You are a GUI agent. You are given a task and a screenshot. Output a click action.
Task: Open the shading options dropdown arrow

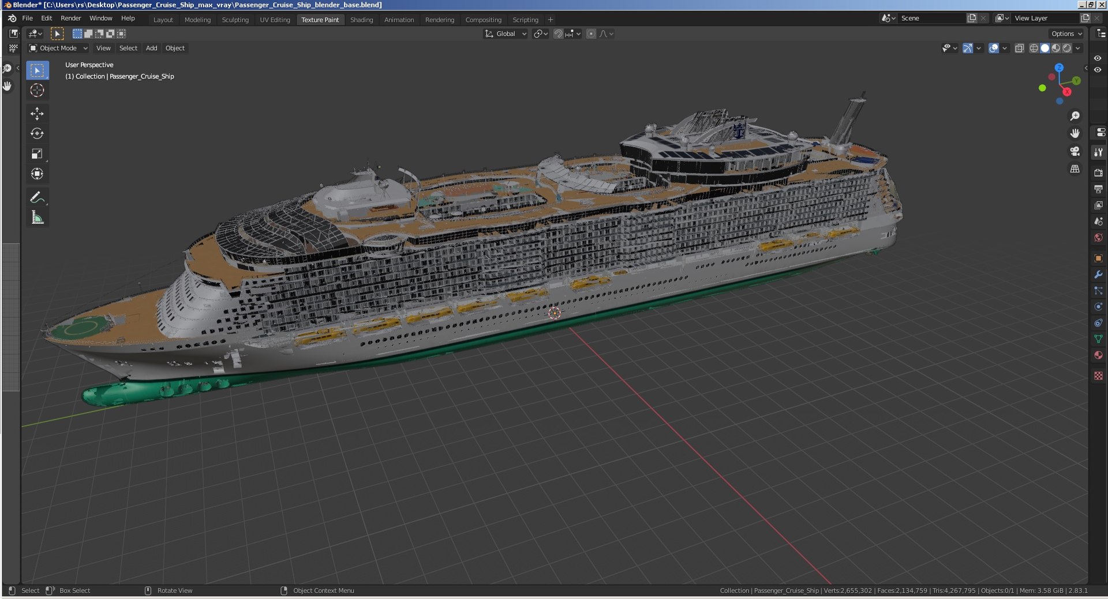(x=1078, y=48)
